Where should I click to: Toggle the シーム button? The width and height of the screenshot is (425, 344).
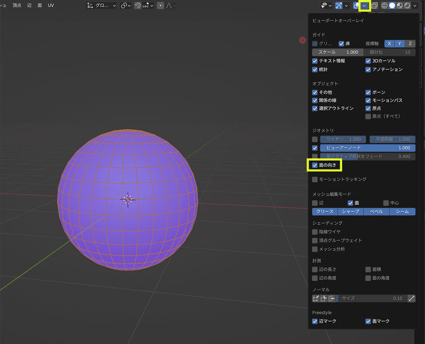coord(403,212)
